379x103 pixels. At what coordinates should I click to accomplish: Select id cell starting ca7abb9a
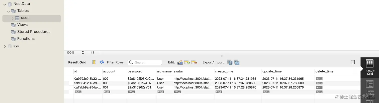[x=88, y=88]
